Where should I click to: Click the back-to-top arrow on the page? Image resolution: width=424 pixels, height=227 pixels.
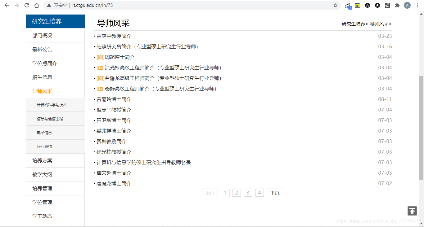pyautogui.click(x=412, y=211)
